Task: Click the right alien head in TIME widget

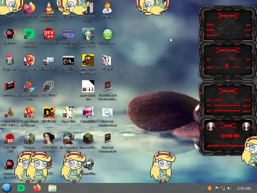Action: coord(246,126)
